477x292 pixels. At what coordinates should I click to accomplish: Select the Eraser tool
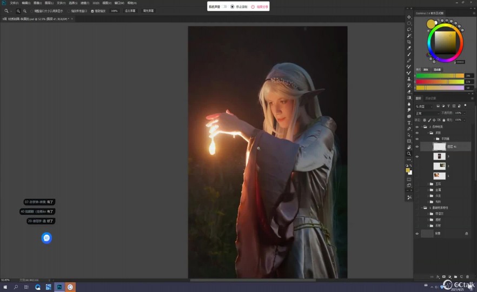coord(409,91)
